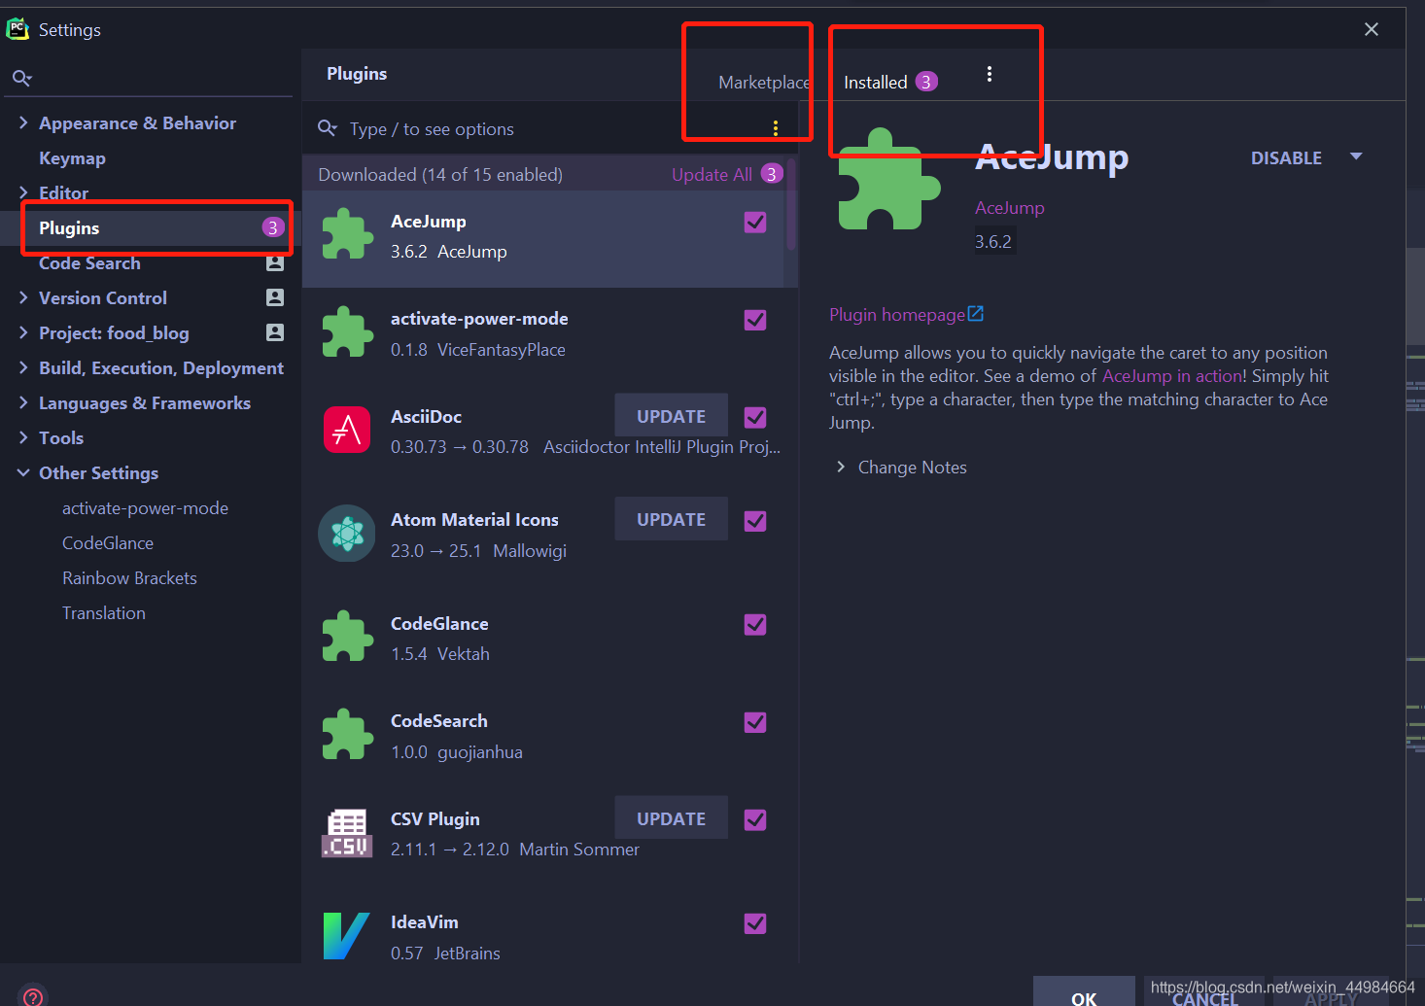Click the DISABLE button for AceJump
This screenshot has height=1006, width=1425.
(1286, 157)
